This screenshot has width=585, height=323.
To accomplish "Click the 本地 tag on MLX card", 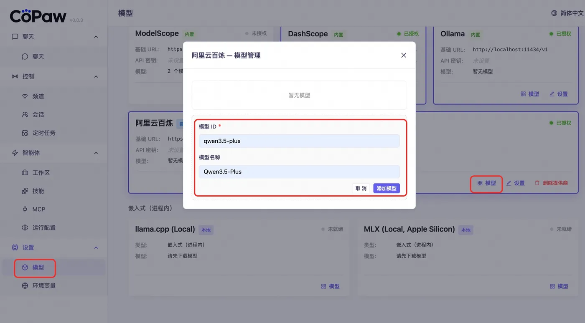I will [x=465, y=230].
